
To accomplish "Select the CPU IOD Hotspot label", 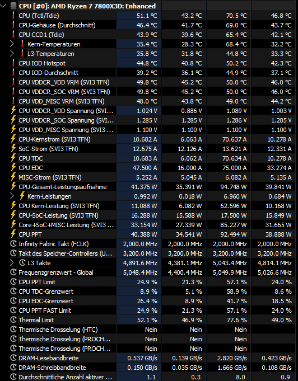I will pos(42,63).
